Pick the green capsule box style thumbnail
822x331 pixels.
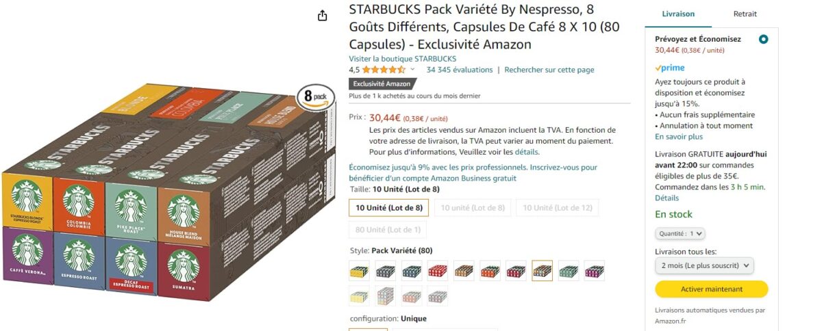tap(569, 271)
